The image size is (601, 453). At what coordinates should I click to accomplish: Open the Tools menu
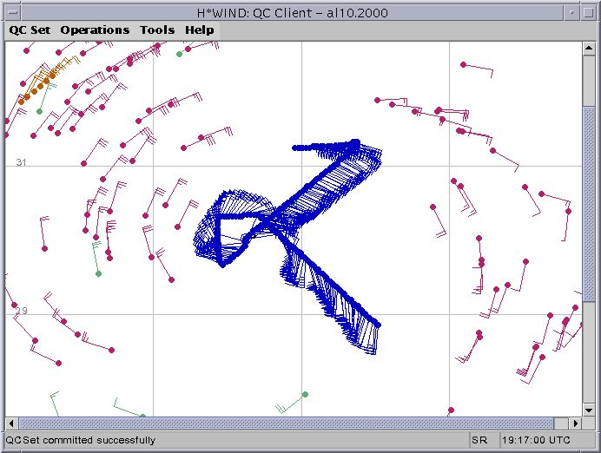click(157, 30)
